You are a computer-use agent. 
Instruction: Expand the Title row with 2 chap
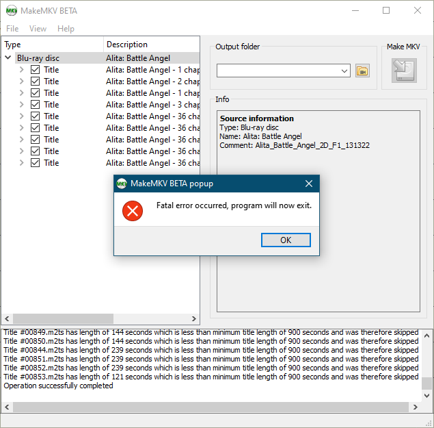[x=22, y=81]
